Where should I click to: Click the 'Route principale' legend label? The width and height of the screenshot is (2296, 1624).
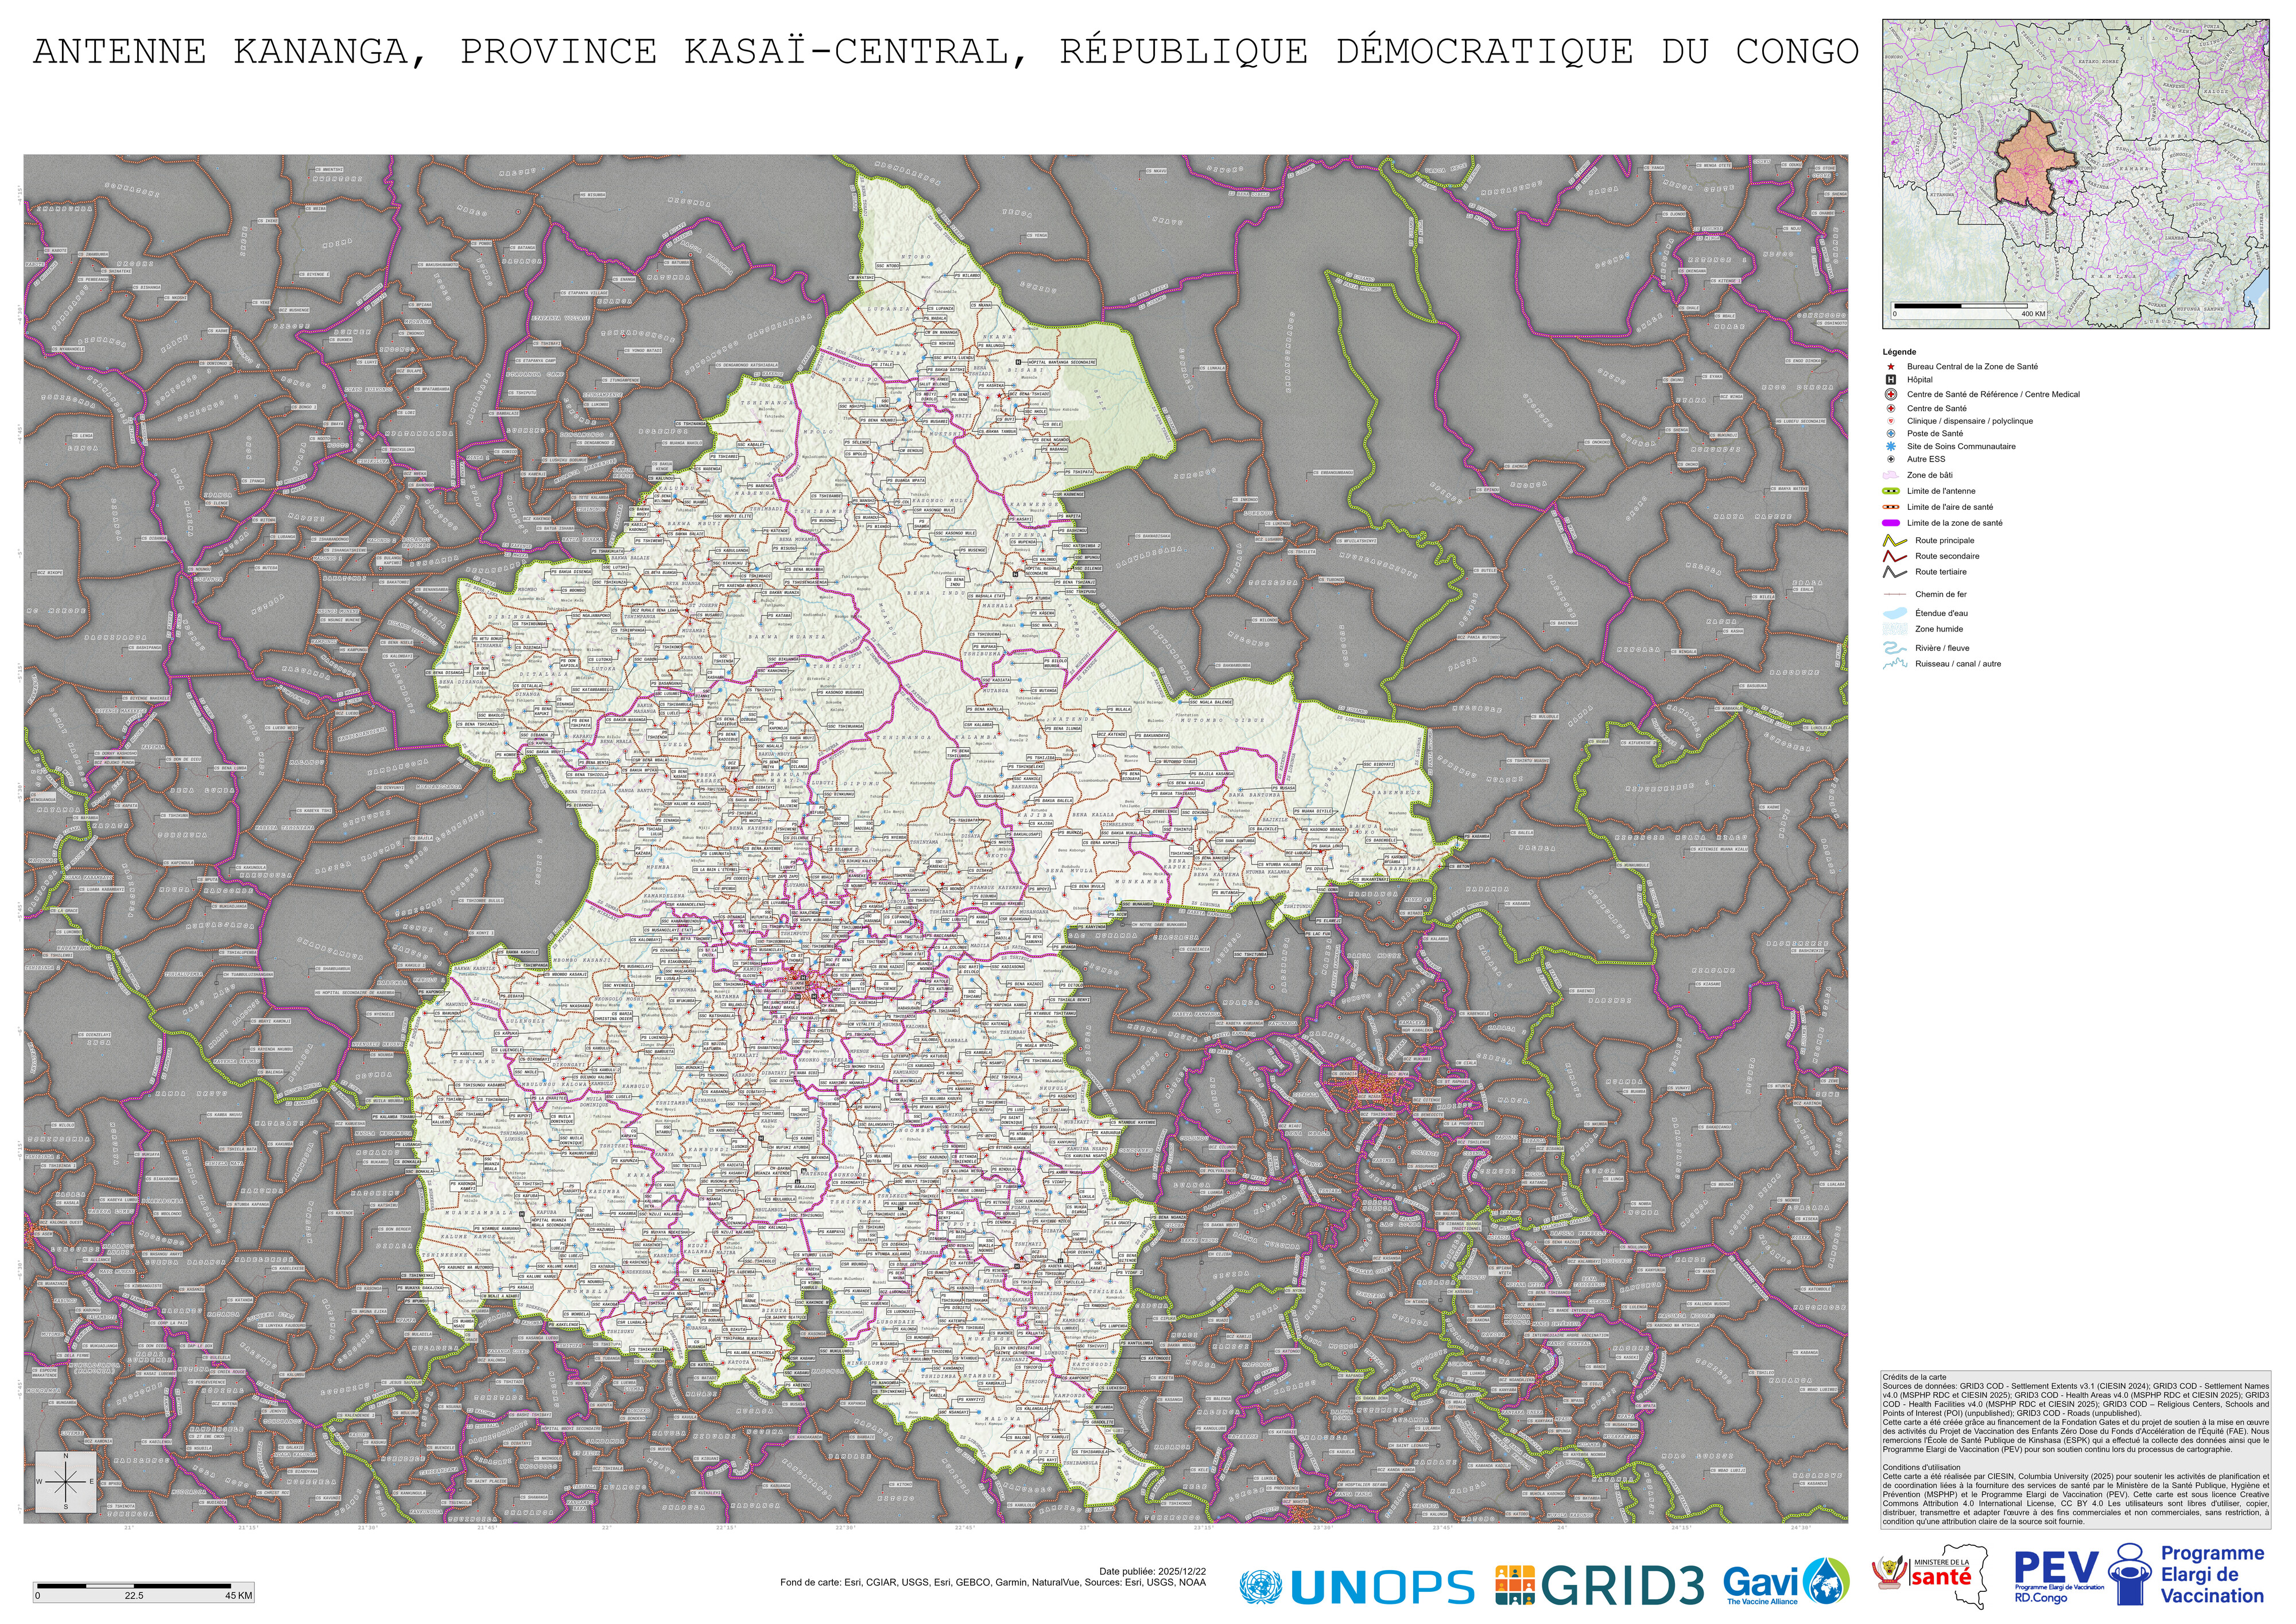pos(1945,541)
